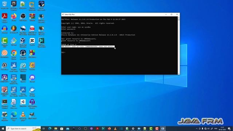
Task: Click the 'ERROR at line 1:' text
Action: coord(69,44)
